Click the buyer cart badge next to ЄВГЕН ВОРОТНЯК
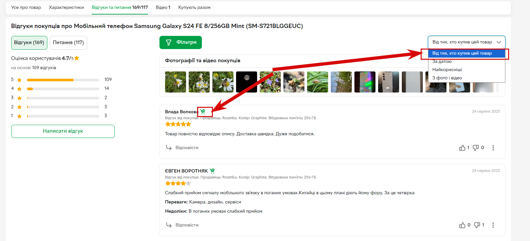Screen dimensions: 530x241 [x=212, y=171]
